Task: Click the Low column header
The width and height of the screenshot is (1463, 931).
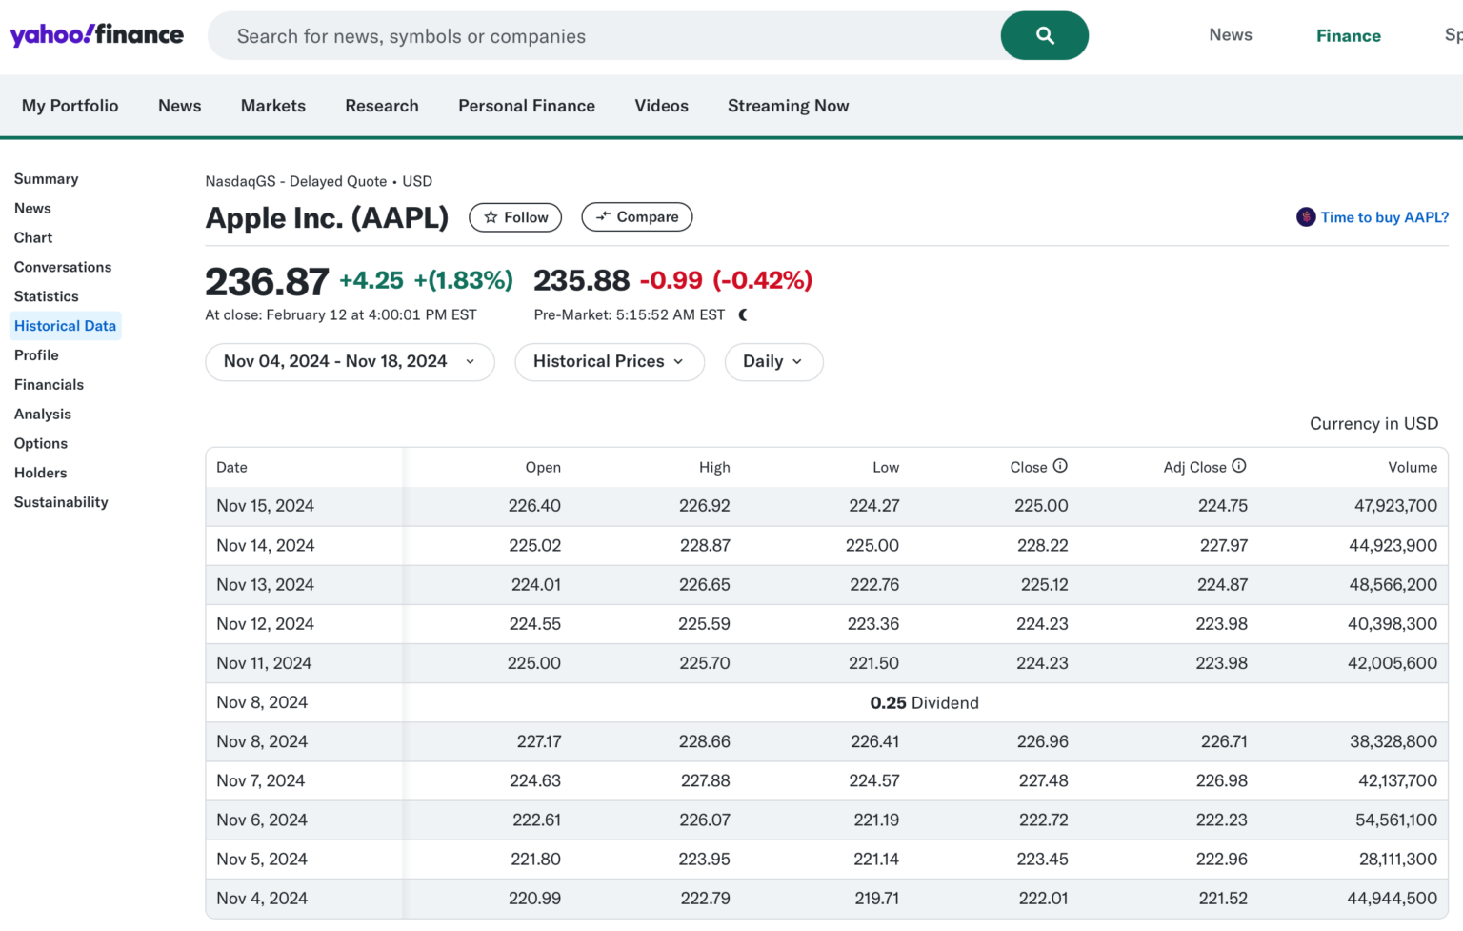Action: click(x=886, y=467)
